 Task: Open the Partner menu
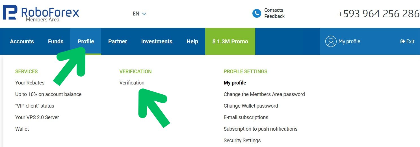tap(118, 41)
